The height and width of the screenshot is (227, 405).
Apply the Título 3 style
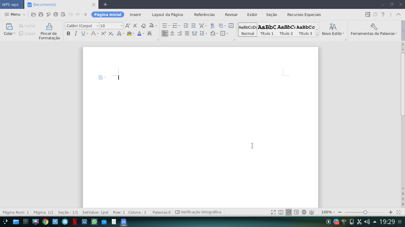305,30
